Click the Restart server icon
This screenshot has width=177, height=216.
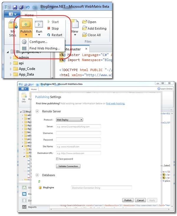click(49, 35)
